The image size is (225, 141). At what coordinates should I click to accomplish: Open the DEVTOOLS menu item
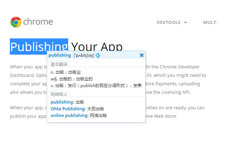pyautogui.click(x=169, y=22)
